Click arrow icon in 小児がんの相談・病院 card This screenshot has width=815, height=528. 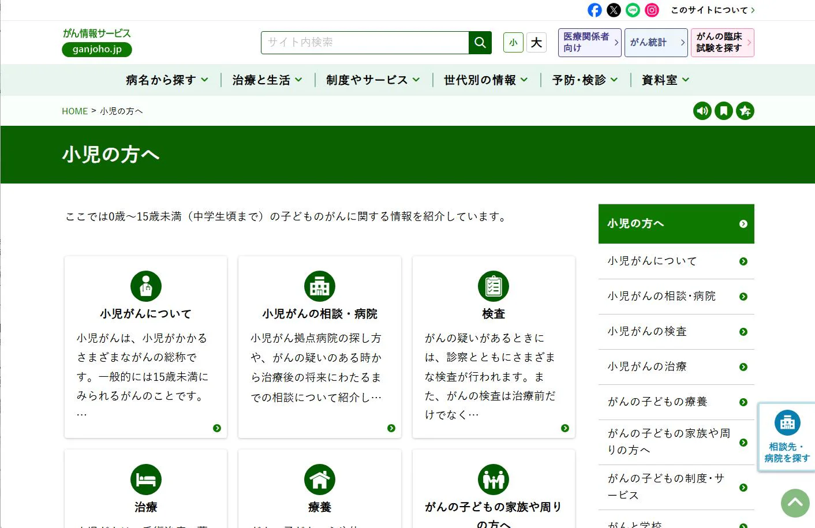pos(391,428)
